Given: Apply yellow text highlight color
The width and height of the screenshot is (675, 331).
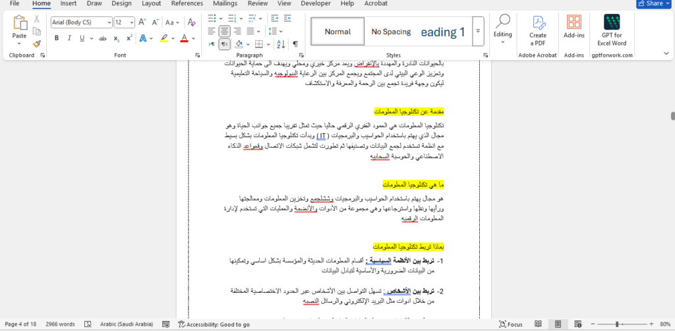Looking at the screenshot, I should (x=164, y=38).
